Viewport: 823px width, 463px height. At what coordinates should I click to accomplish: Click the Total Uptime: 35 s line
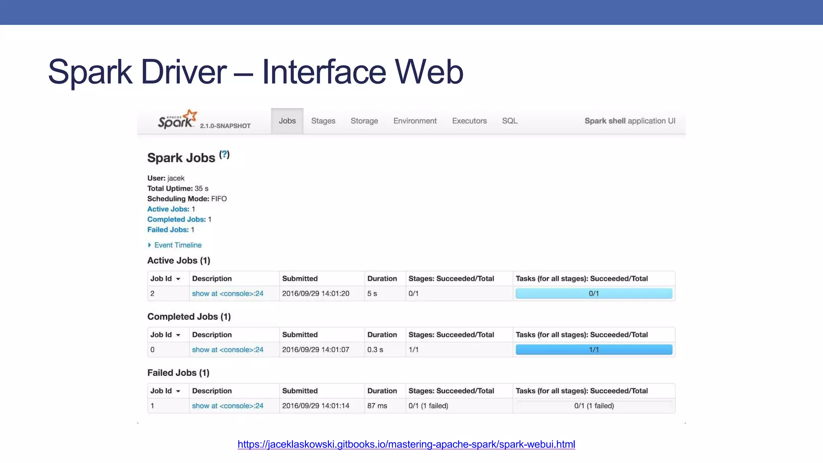click(178, 188)
